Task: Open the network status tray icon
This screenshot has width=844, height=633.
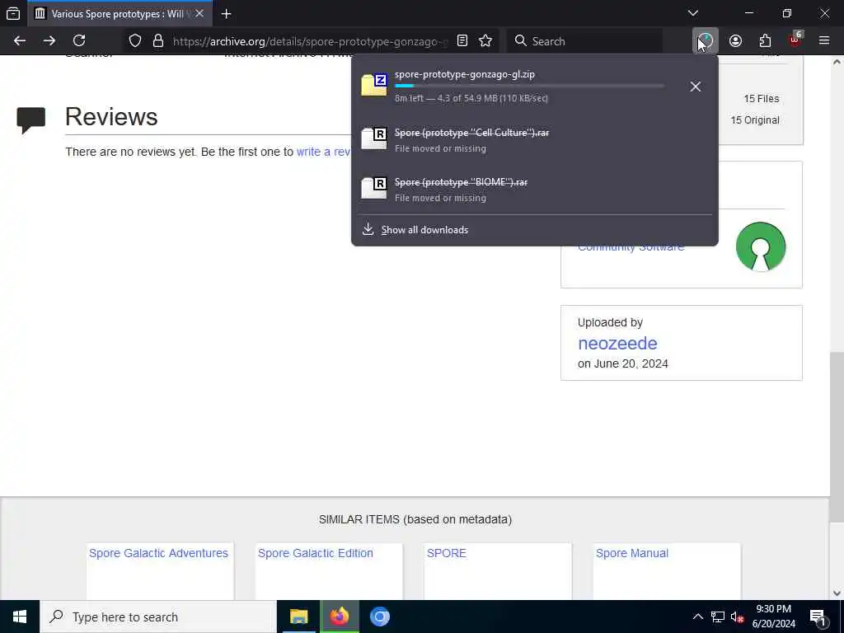Action: tap(718, 617)
